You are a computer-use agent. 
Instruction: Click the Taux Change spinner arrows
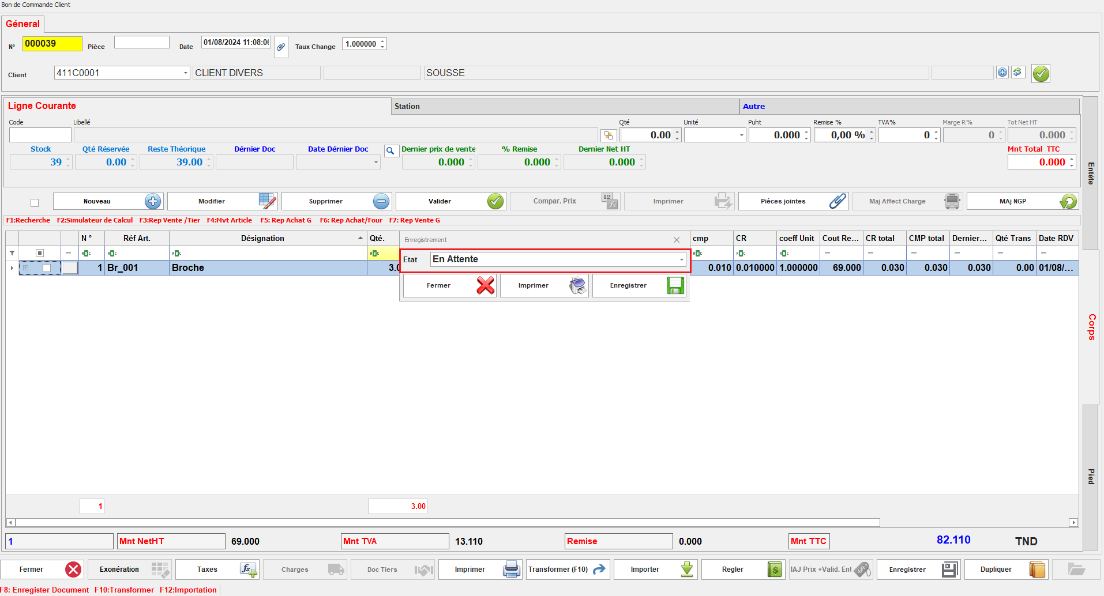382,44
